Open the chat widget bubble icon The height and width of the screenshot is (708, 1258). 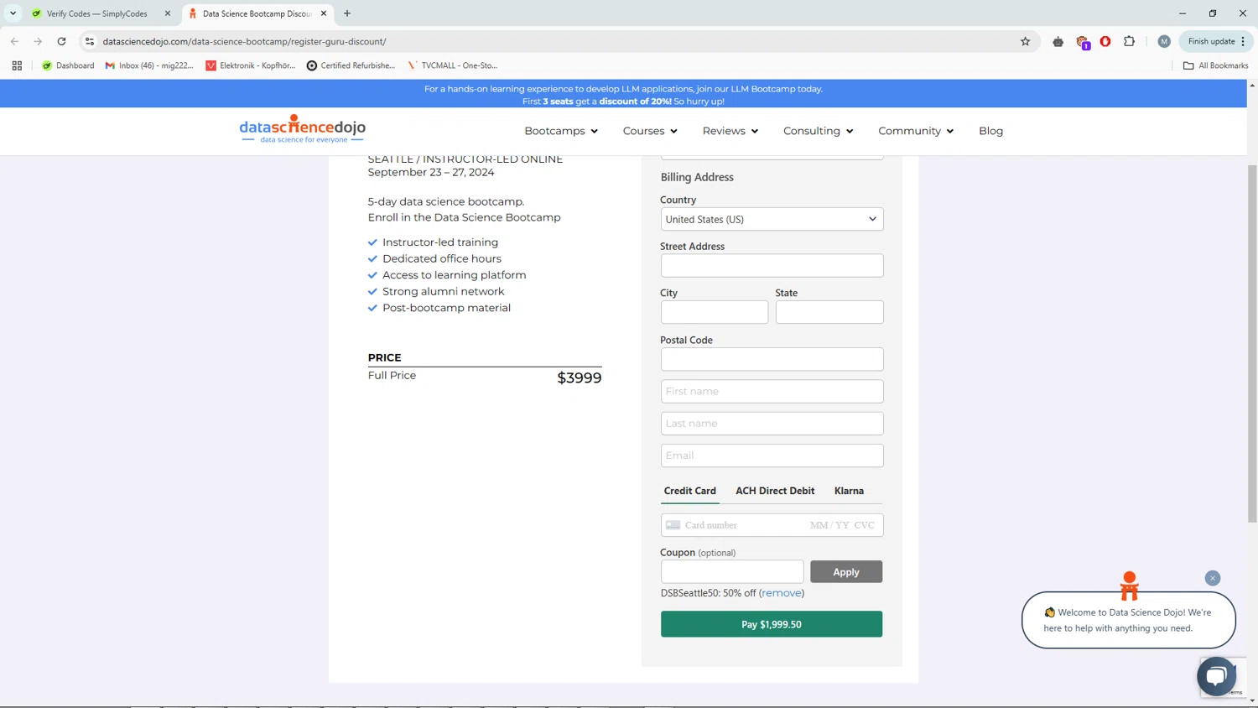1217,676
